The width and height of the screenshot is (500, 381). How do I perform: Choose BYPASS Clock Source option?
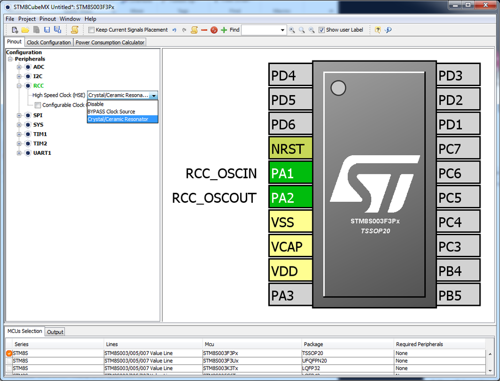[x=123, y=112]
